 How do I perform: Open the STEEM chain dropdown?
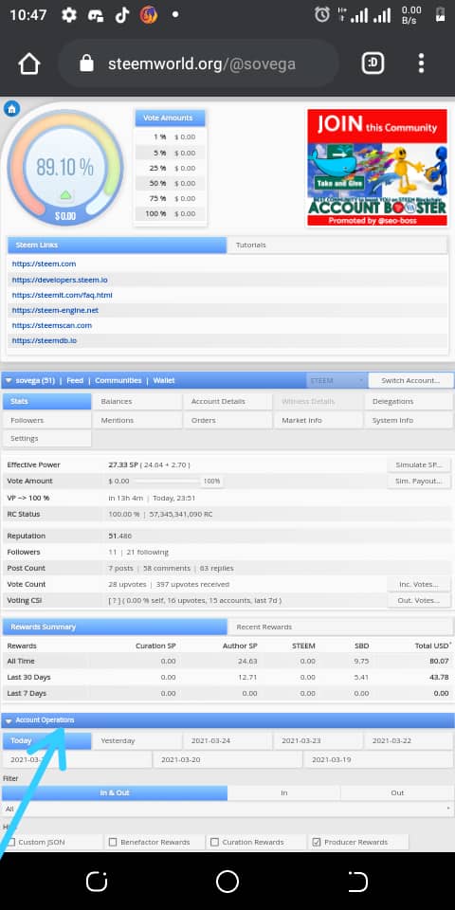[x=337, y=381]
